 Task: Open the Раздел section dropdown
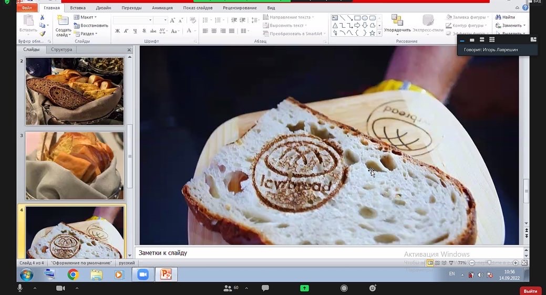[x=86, y=34]
